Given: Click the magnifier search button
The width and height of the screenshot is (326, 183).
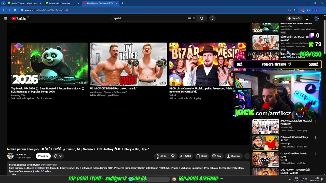Looking at the screenshot, I should point(201,18).
